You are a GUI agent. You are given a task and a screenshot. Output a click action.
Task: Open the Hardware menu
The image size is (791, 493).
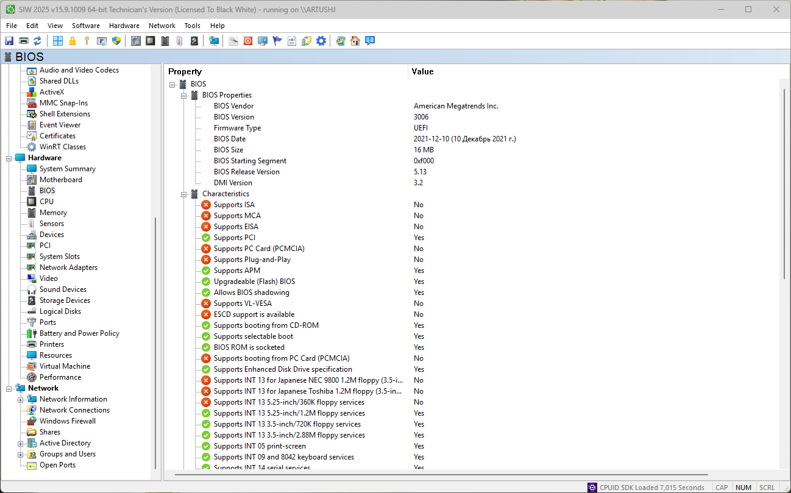coord(124,26)
